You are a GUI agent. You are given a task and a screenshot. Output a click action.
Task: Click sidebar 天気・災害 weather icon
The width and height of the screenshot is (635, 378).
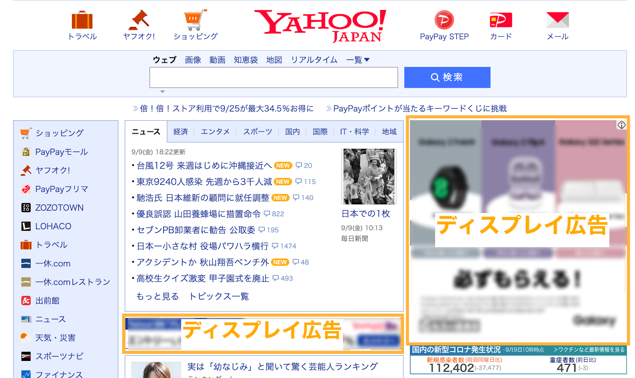26,338
